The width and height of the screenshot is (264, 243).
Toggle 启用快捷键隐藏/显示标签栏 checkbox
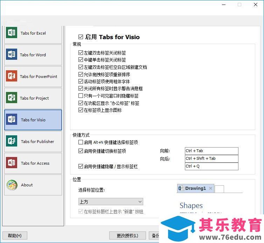click(x=81, y=166)
